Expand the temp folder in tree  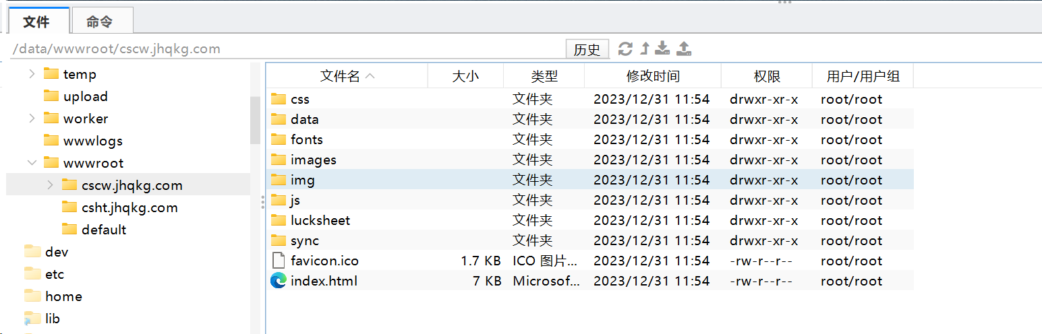[x=32, y=74]
